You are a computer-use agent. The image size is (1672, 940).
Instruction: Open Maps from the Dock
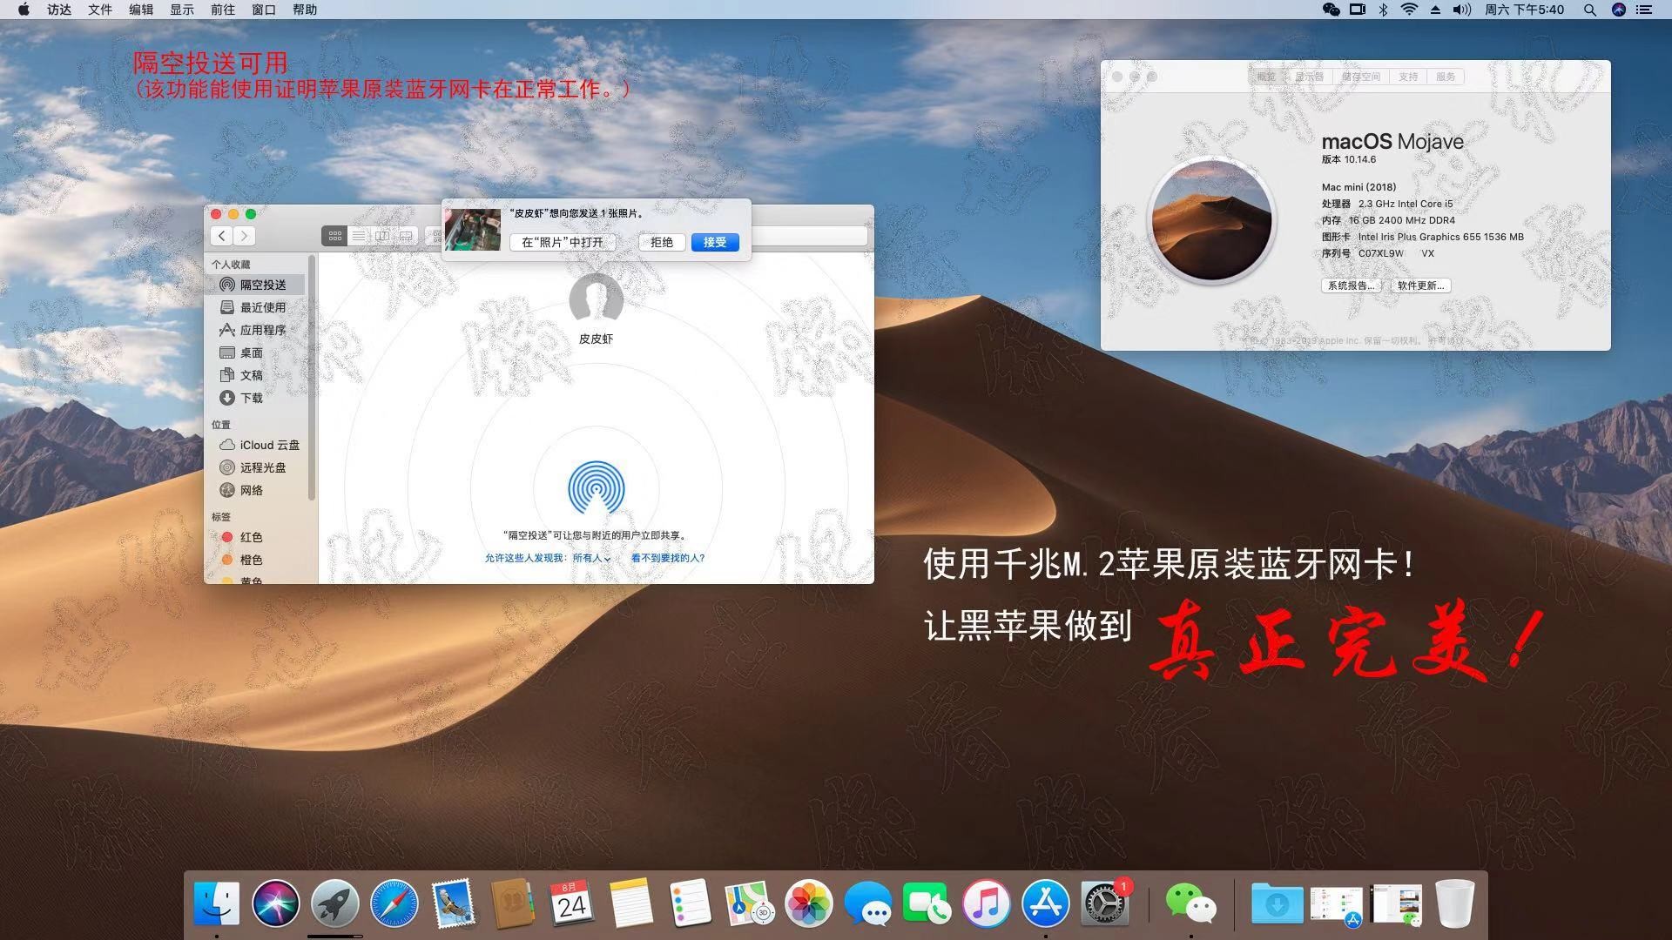[749, 903]
